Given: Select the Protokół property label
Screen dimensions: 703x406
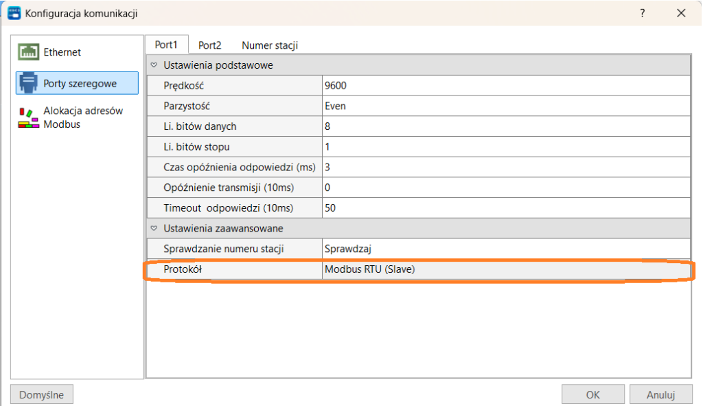Looking at the screenshot, I should point(183,269).
